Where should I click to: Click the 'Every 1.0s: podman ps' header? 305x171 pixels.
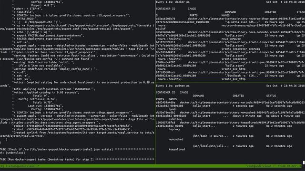coord(173,85)
